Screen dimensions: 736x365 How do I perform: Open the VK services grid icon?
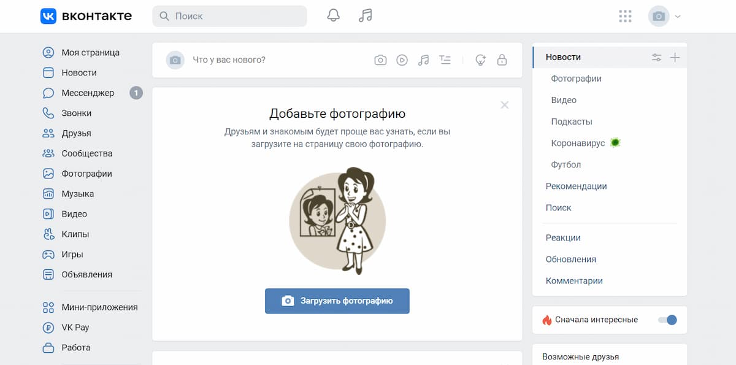pos(625,16)
